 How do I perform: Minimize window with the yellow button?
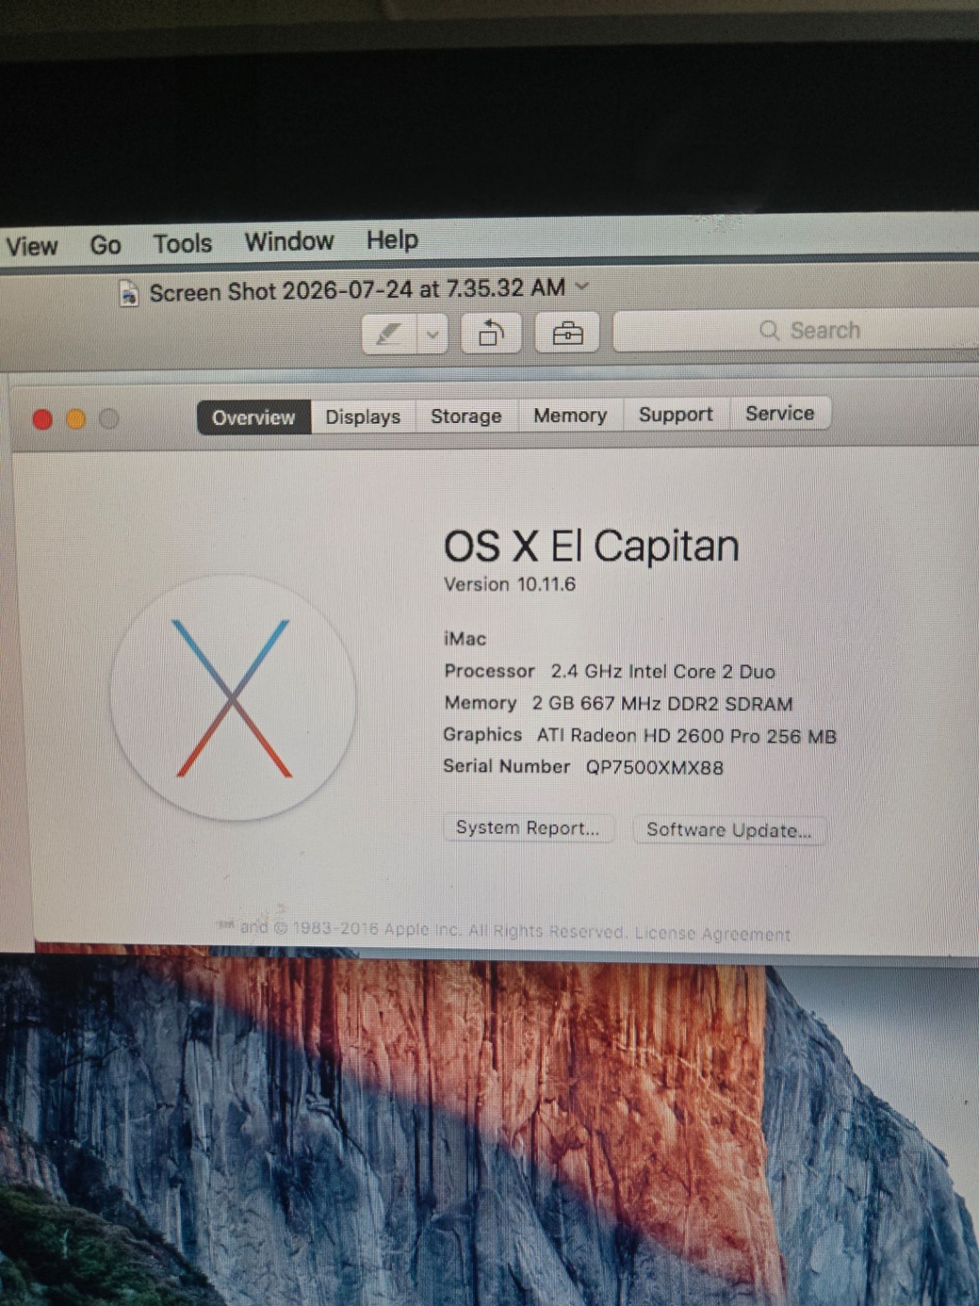pyautogui.click(x=76, y=419)
